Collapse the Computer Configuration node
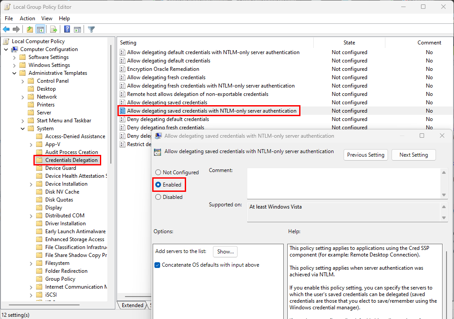This screenshot has width=454, height=319. [6, 49]
